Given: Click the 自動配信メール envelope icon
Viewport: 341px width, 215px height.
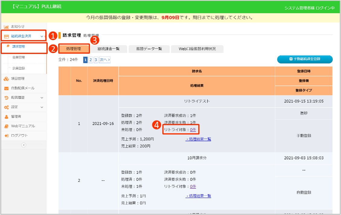Looking at the screenshot, I should [6, 88].
